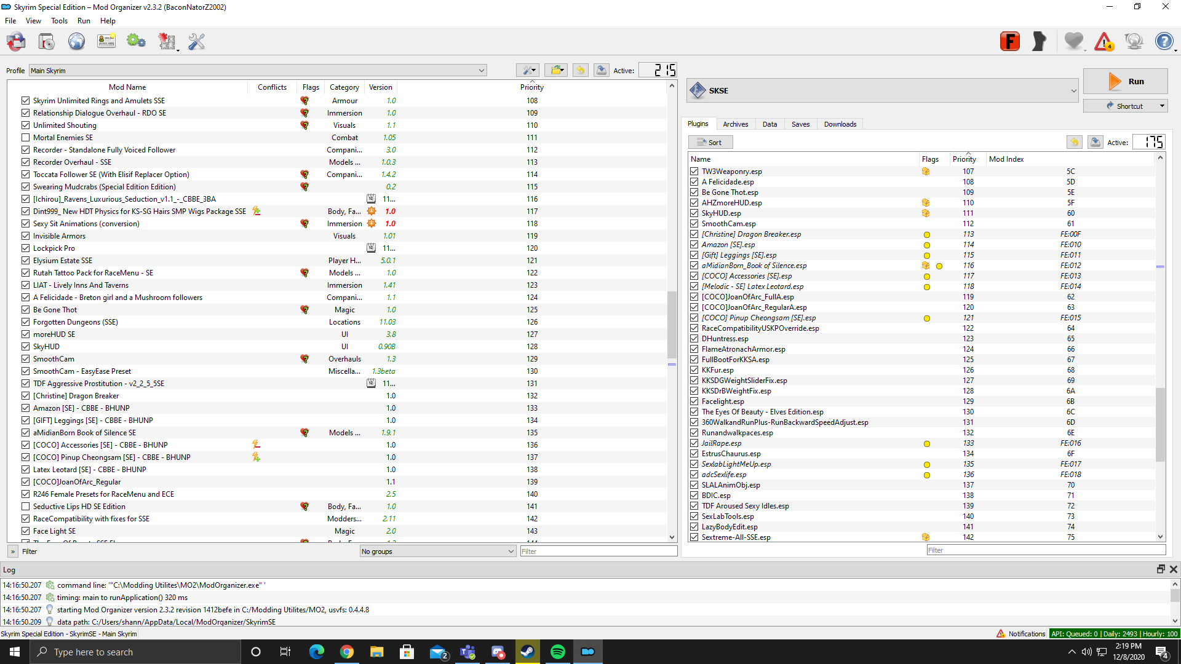Switch to the Downloads tab
This screenshot has height=664, width=1181.
pos(840,124)
